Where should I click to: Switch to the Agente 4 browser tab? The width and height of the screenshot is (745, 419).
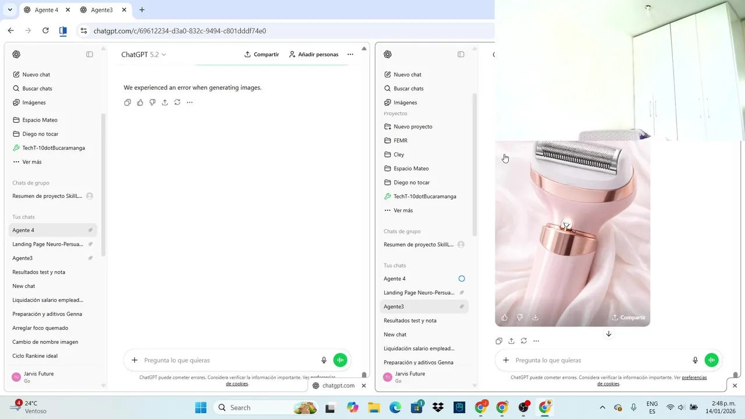pos(46,10)
